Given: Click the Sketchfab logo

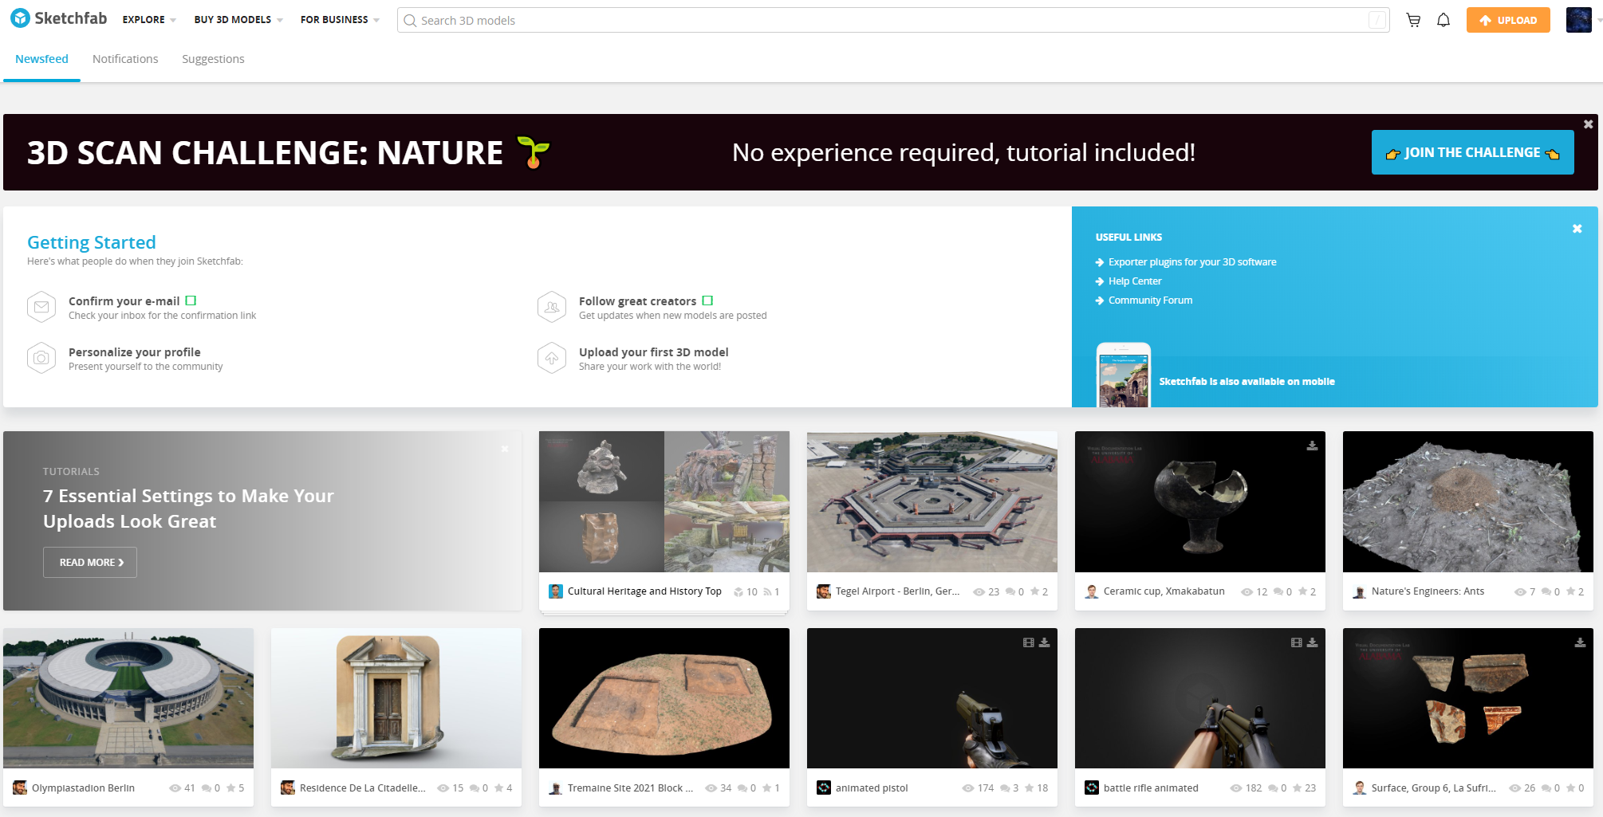Looking at the screenshot, I should pyautogui.click(x=59, y=18).
